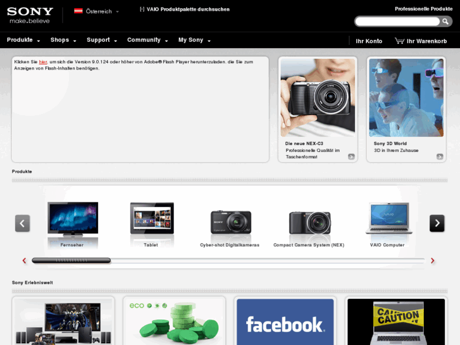Click 'Professionelle Qualität im Taschenformat' text
The image size is (460, 345).
(313, 154)
